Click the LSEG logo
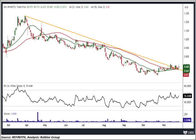The height and width of the screenshot is (140, 196). point(188,132)
